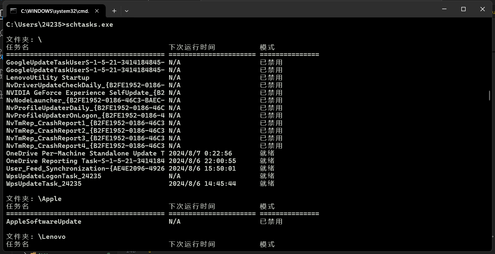Maximize the terminal window
The height and width of the screenshot is (254, 495).
click(463, 9)
